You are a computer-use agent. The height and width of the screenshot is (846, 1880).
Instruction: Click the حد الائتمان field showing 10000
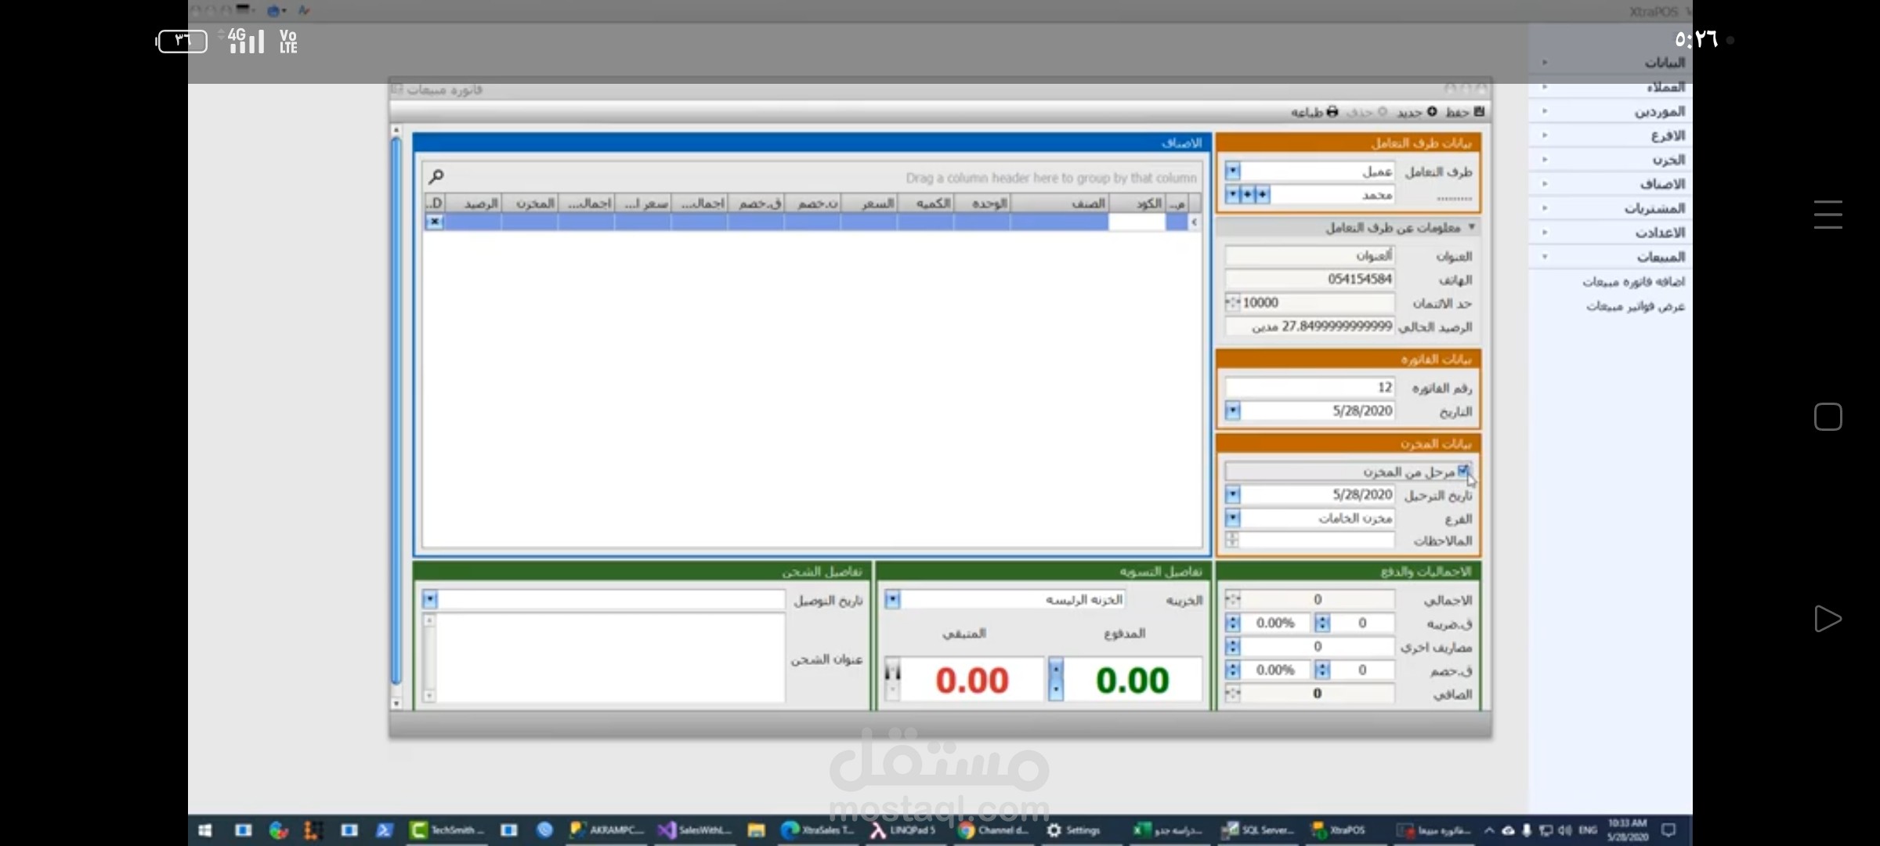click(1310, 302)
